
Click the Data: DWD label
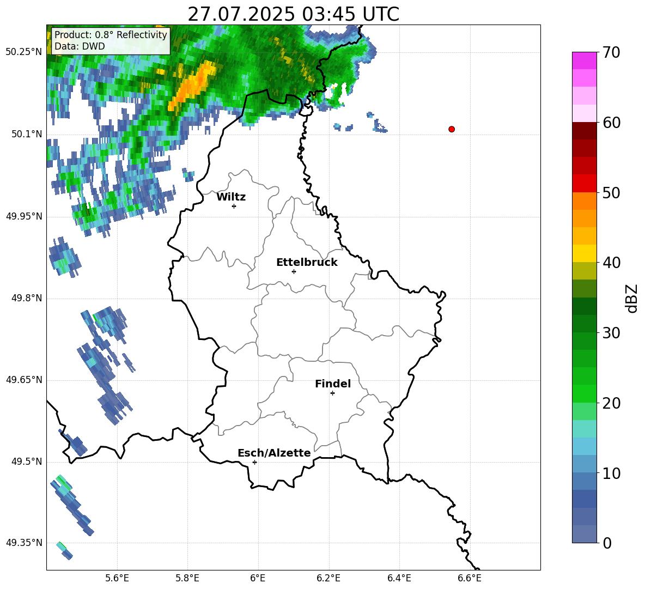(x=80, y=46)
